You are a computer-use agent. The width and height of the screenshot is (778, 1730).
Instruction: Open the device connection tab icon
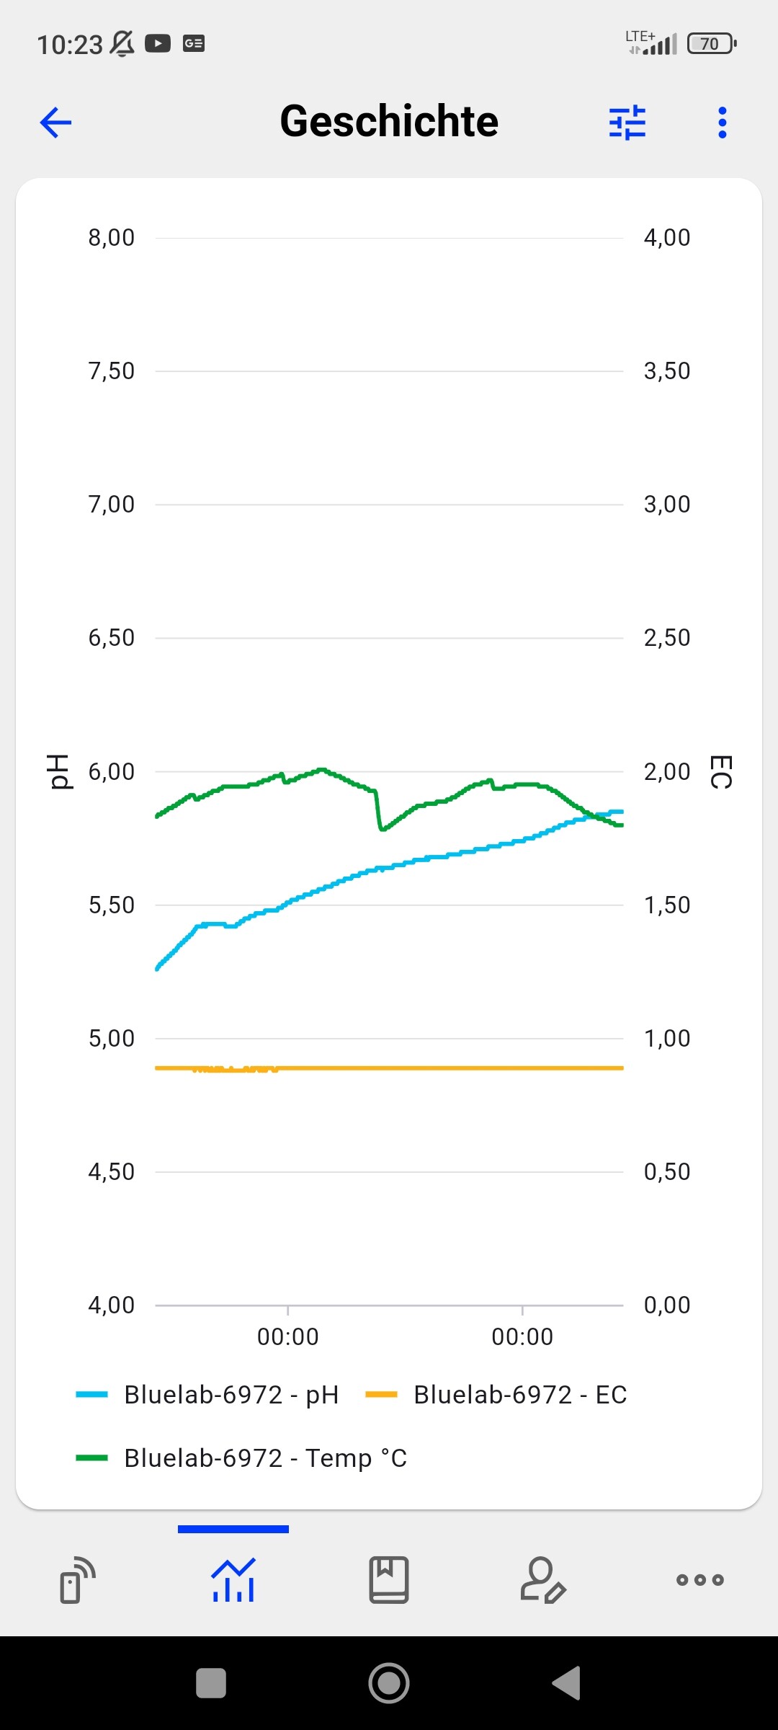77,1579
